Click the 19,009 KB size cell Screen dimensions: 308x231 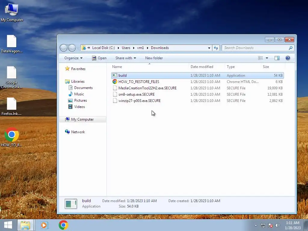click(x=275, y=88)
